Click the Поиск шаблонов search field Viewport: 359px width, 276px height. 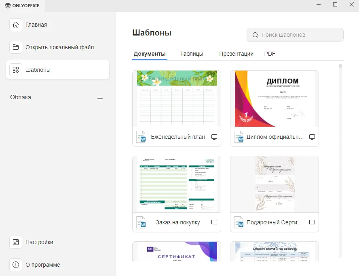pyautogui.click(x=299, y=35)
